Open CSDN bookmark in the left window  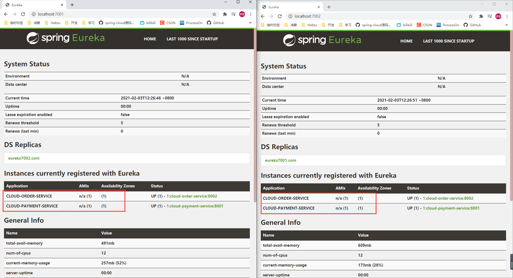tap(168, 23)
